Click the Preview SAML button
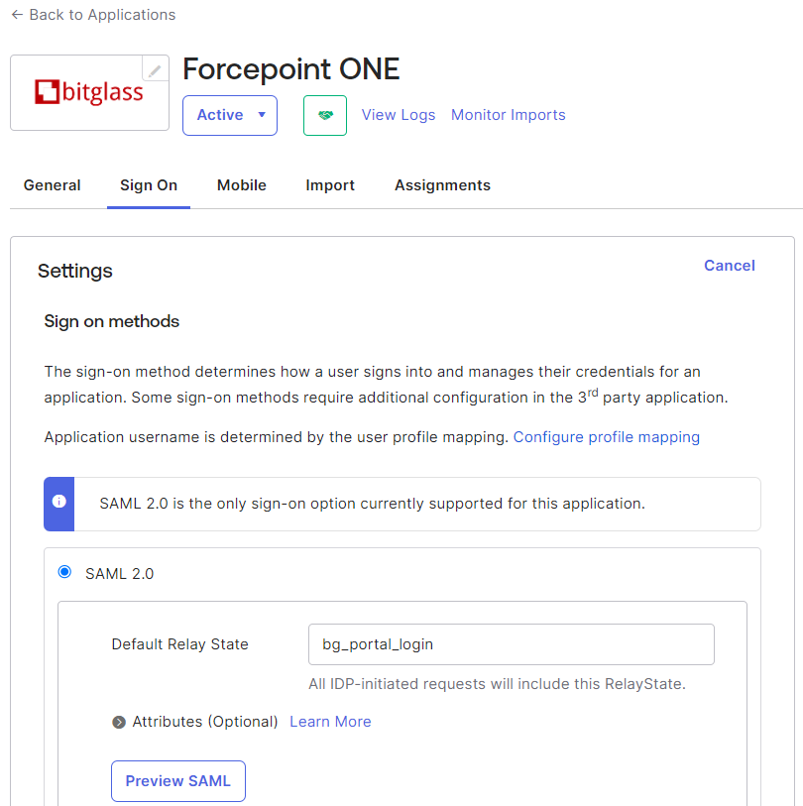The image size is (803, 806). pos(177,781)
